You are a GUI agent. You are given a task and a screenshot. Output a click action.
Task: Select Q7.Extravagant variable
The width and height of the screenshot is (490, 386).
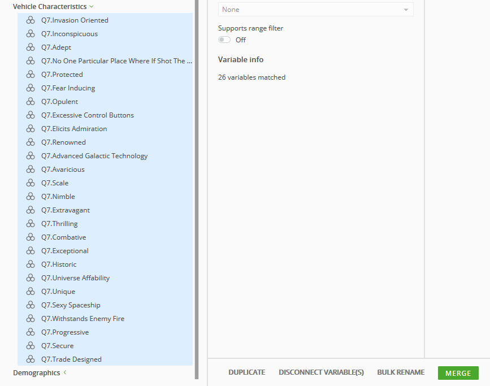pyautogui.click(x=105, y=210)
